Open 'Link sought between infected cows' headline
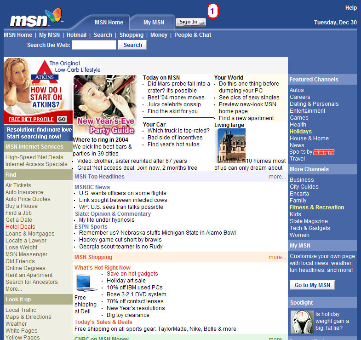 coord(123,200)
